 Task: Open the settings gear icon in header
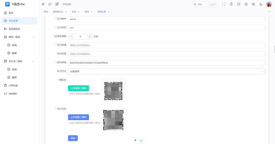click(x=253, y=4)
